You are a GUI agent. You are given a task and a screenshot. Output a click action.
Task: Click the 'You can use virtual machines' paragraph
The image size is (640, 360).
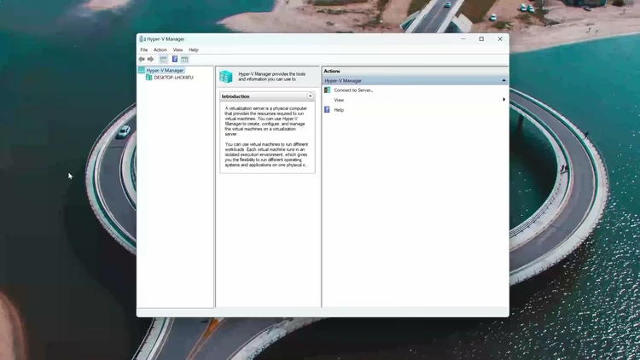tap(266, 154)
